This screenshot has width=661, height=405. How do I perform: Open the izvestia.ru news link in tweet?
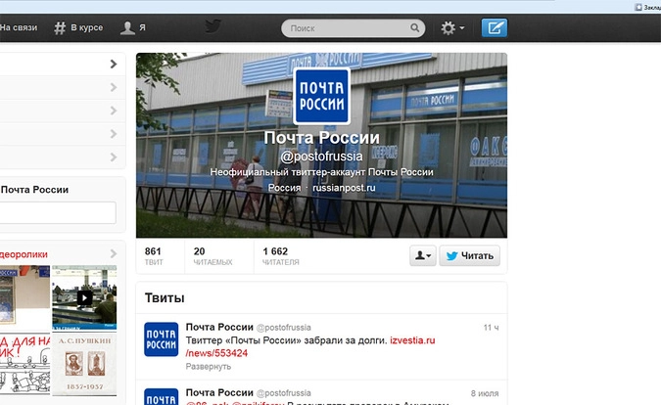[310, 346]
